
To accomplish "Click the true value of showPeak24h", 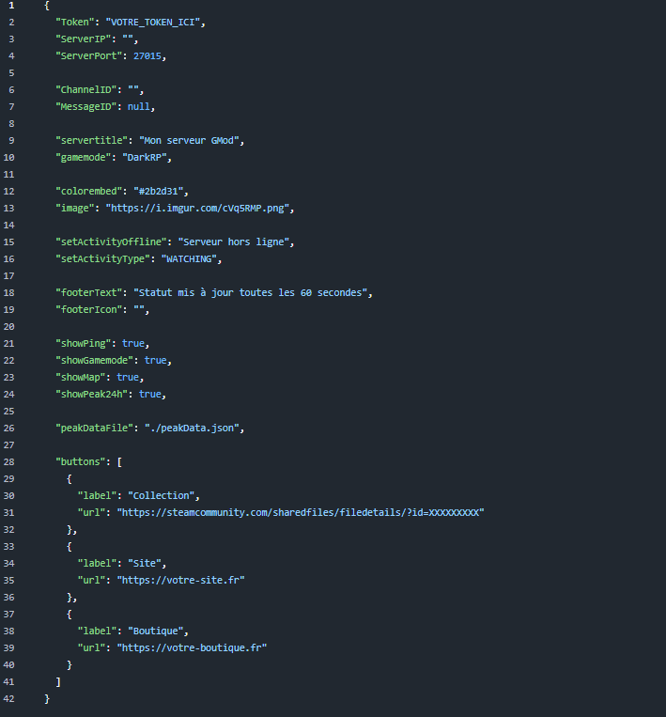I will coord(150,394).
